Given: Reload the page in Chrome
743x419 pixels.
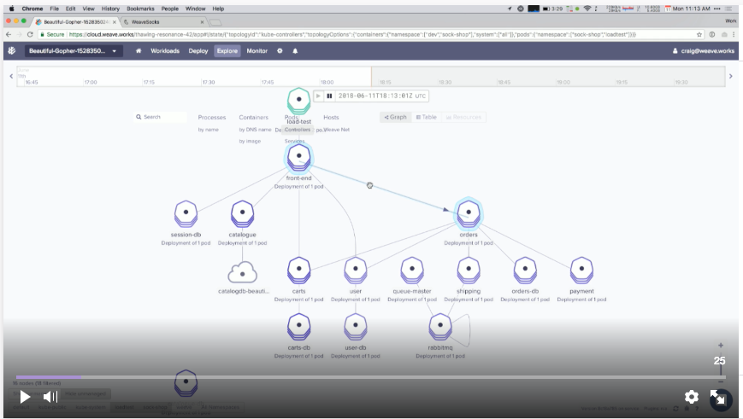Looking at the screenshot, I should [30, 34].
